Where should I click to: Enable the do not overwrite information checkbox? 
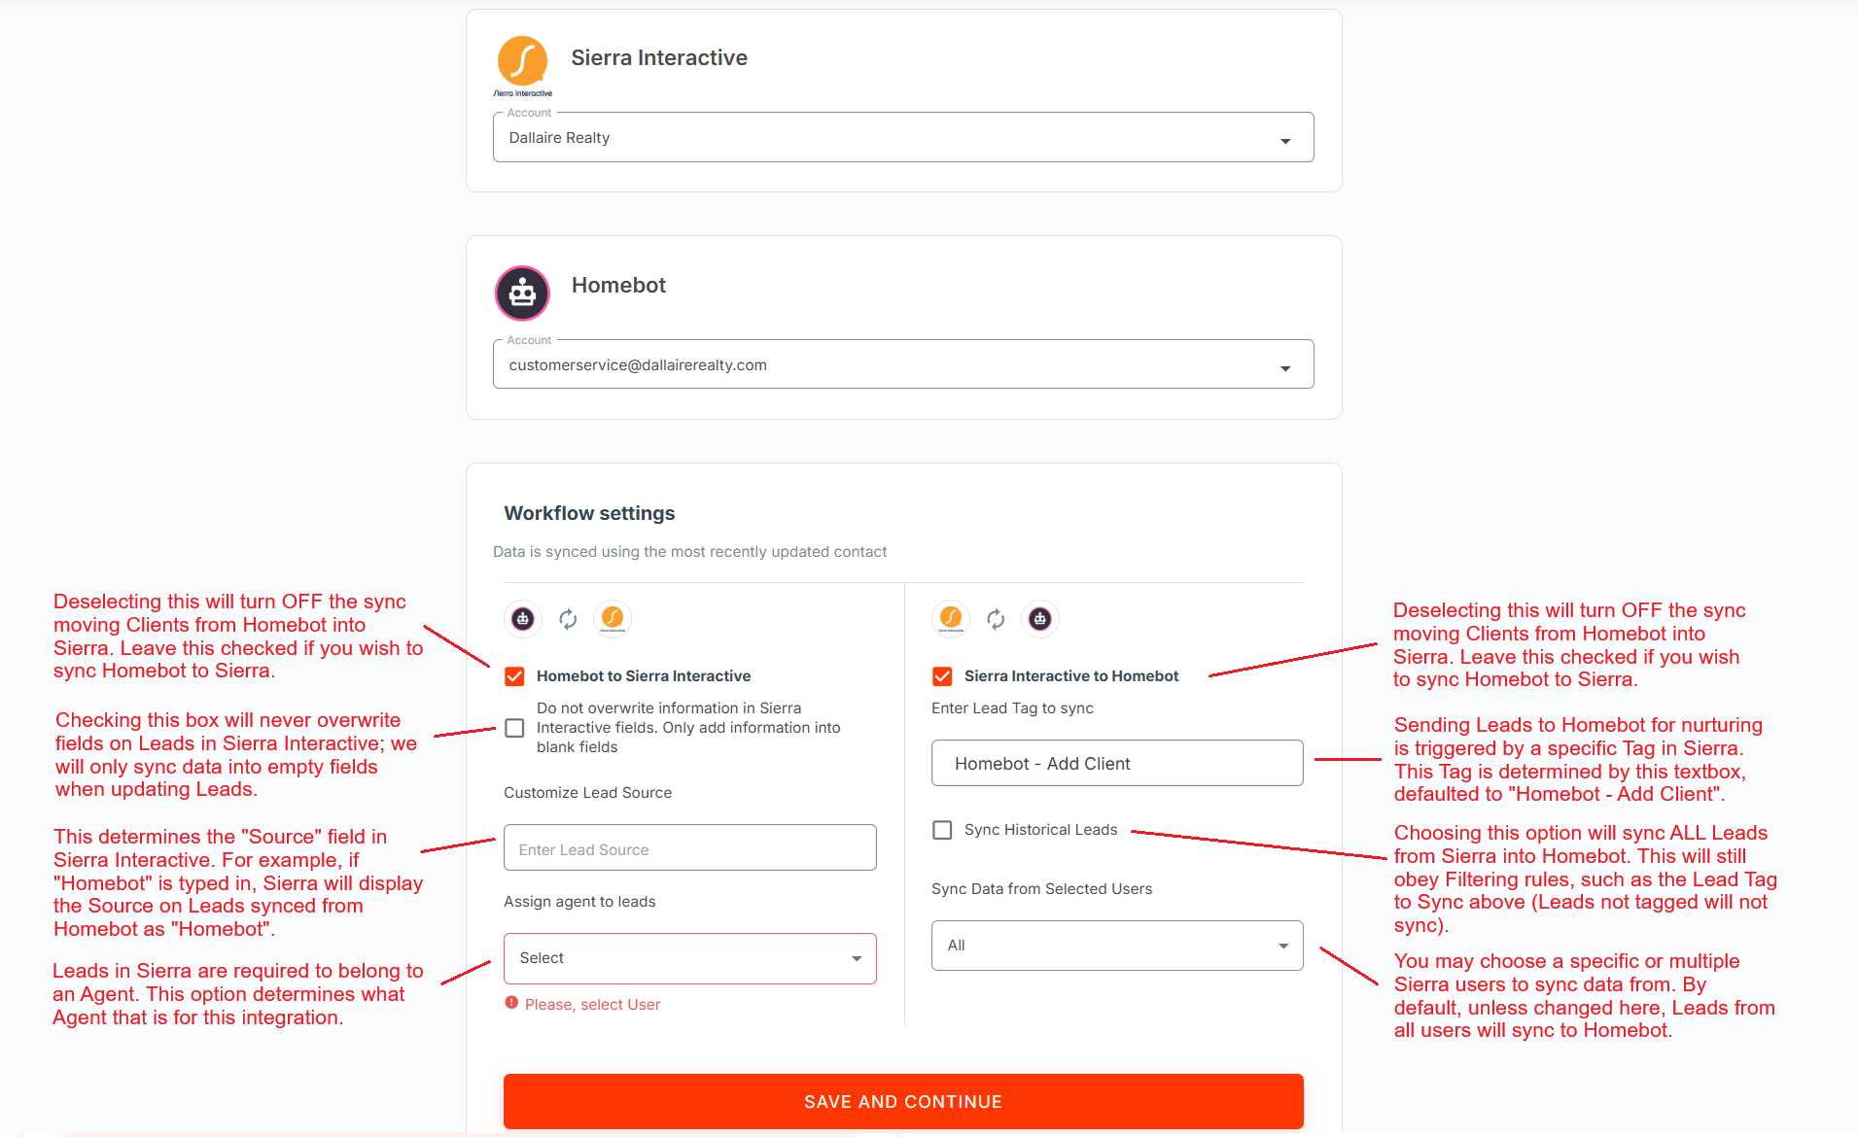515,728
